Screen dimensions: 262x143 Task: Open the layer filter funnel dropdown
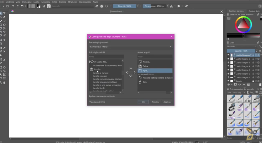(x=260, y=46)
